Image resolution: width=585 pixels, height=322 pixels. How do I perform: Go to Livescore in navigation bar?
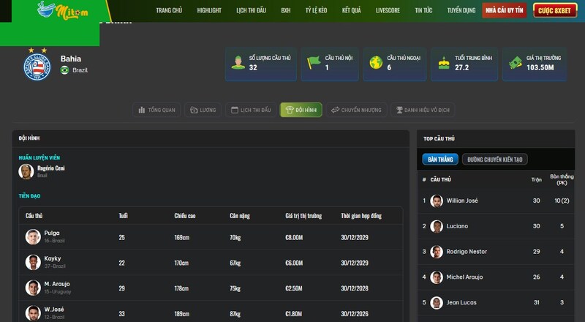point(388,10)
